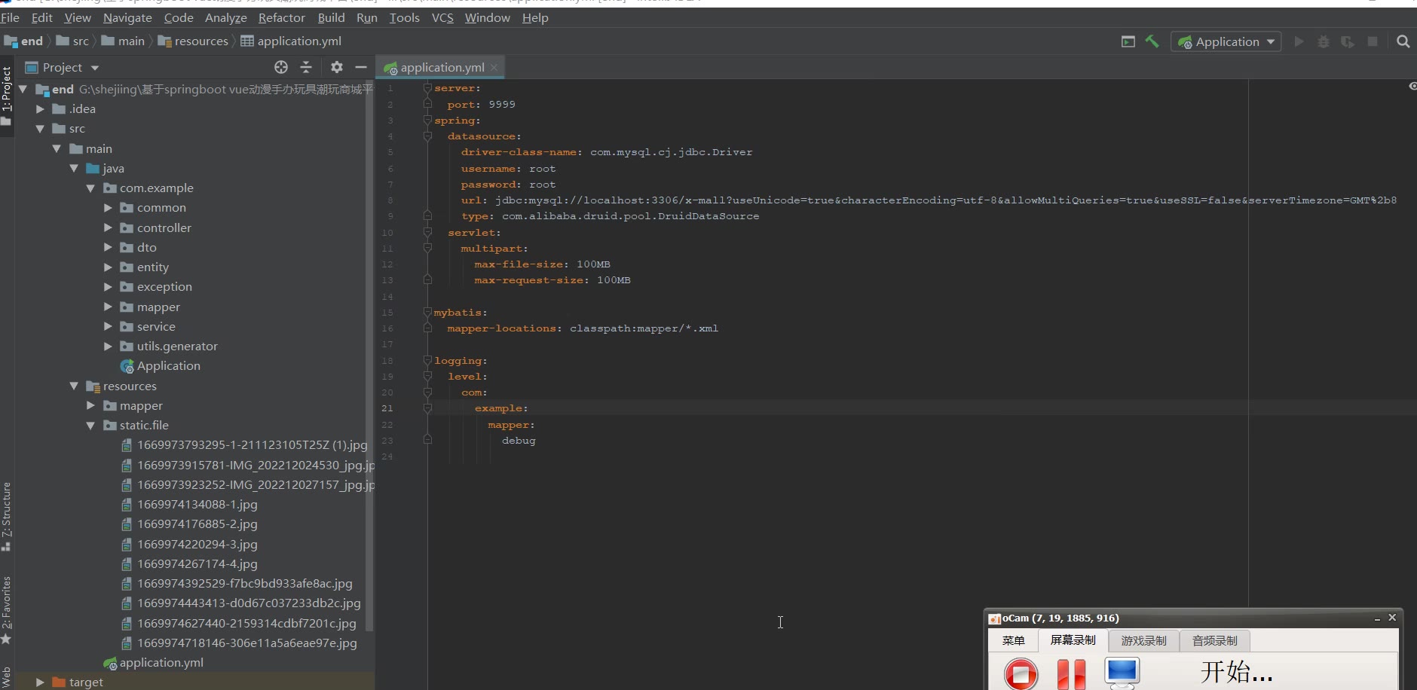Close the application.yml editor tab

tap(494, 67)
